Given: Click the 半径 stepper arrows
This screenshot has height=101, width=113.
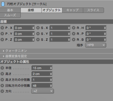Looking at the screenshot, I should (x=51, y=68).
